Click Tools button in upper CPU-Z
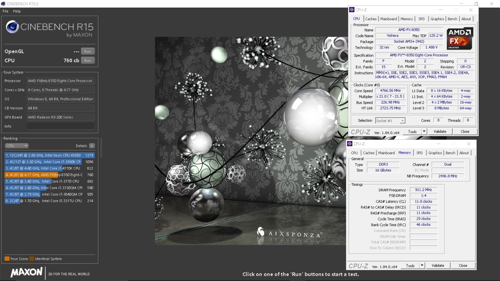This screenshot has width=500, height=281. click(x=413, y=132)
